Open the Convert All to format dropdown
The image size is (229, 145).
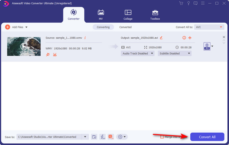[209, 27]
